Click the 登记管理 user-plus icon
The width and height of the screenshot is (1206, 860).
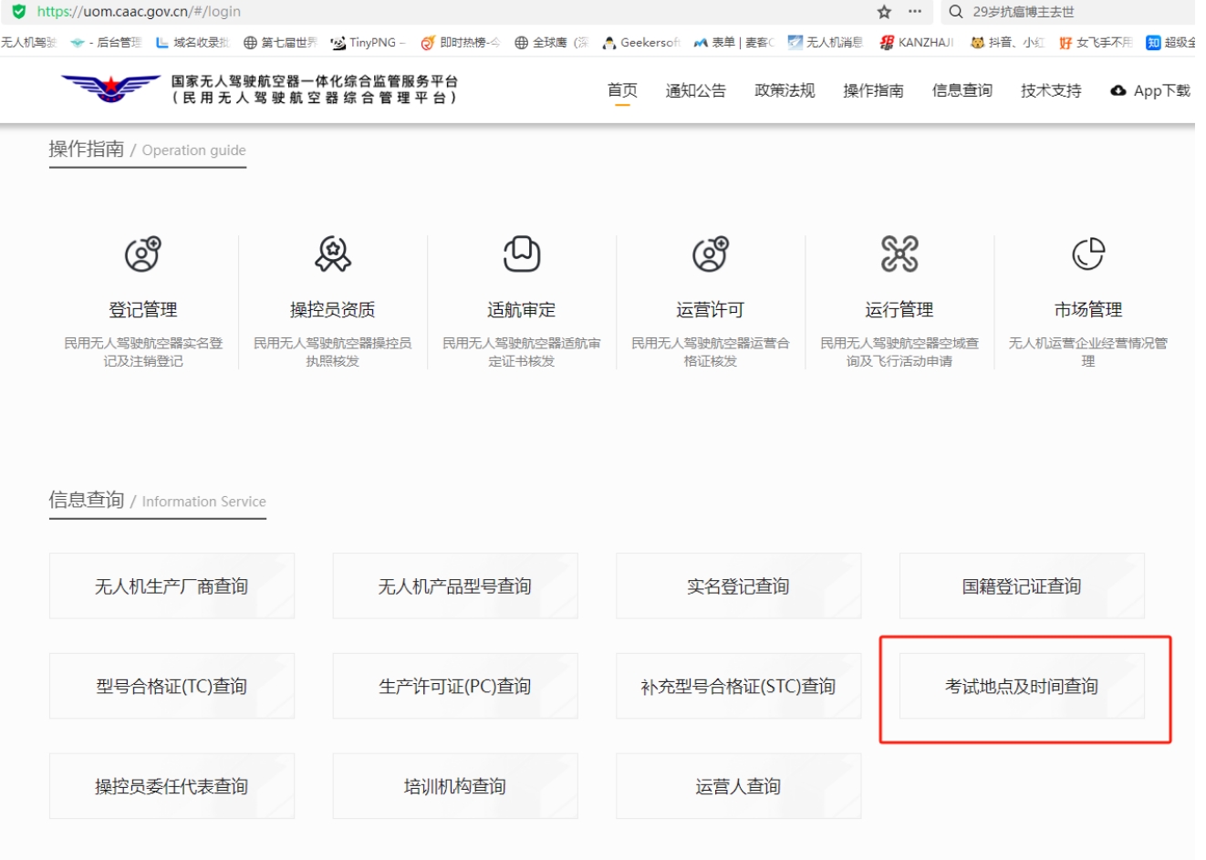[x=142, y=254]
